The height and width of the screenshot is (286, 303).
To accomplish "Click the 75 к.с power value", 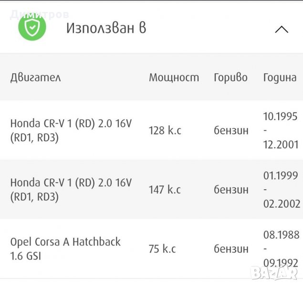I will click(162, 248).
